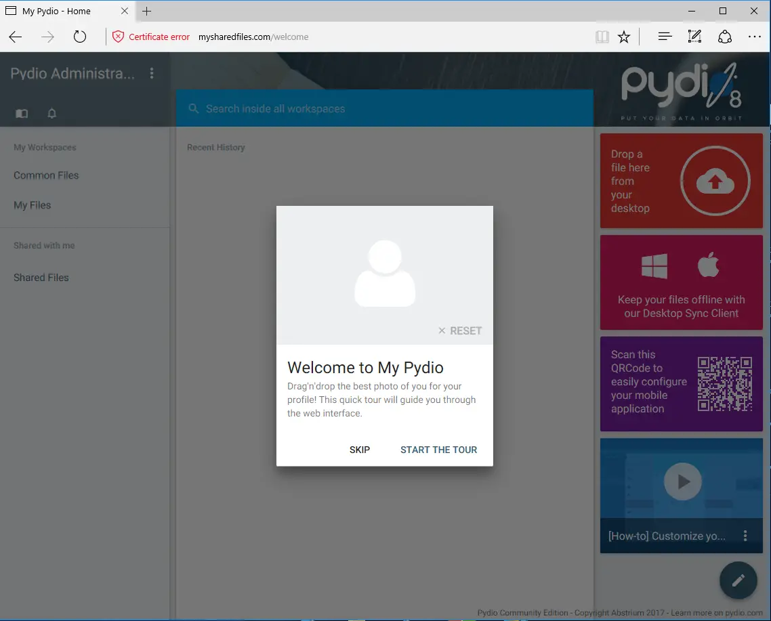Image resolution: width=771 pixels, height=621 pixels.
Task: Open the video card options dots menu
Action: [x=745, y=536]
